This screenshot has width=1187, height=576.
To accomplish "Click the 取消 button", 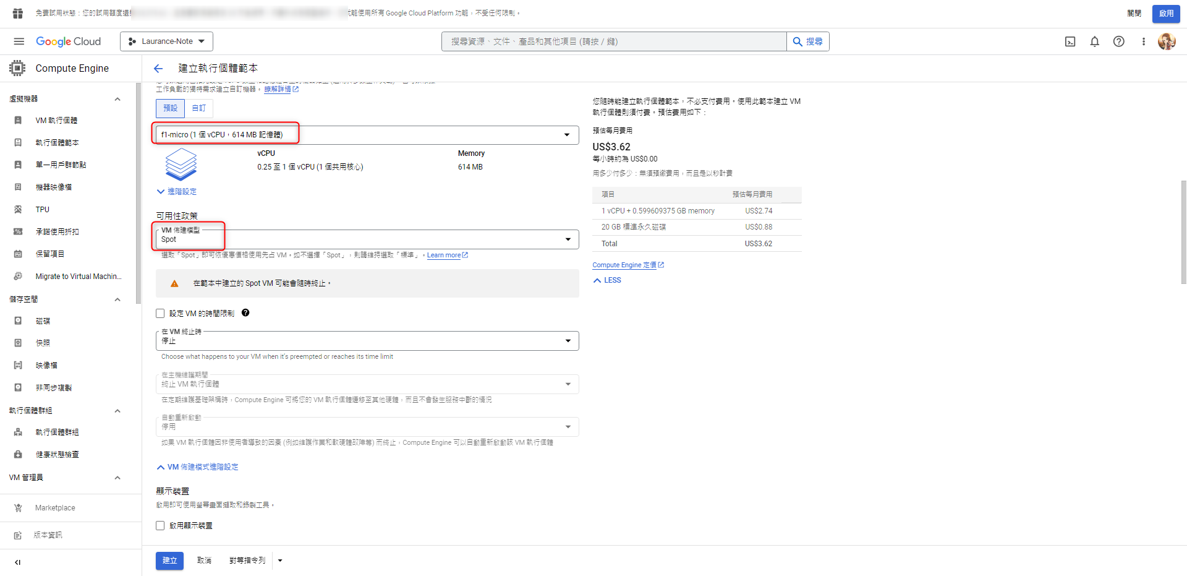I will [204, 561].
